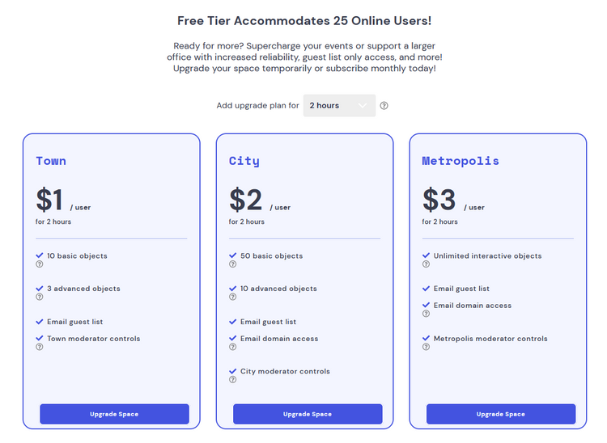Click Email domain access in City plan
This screenshot has width=607, height=443.
pyautogui.click(x=279, y=339)
